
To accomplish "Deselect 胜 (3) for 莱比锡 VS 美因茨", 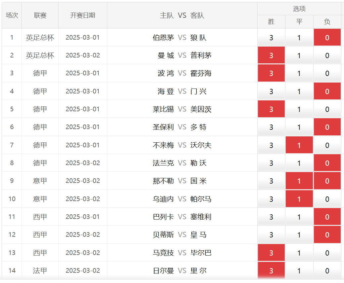I will point(271,109).
